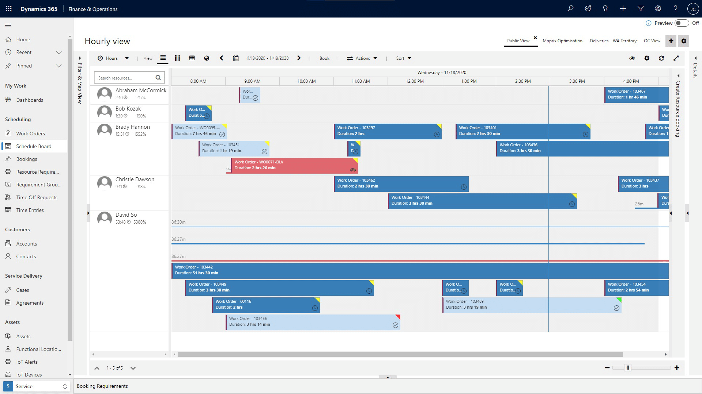Toggle the Preview switch off
This screenshot has height=394, width=702.
tap(682, 23)
